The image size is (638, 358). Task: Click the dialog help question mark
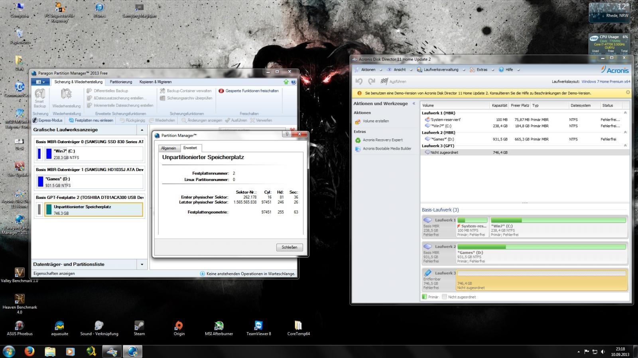coord(287,134)
